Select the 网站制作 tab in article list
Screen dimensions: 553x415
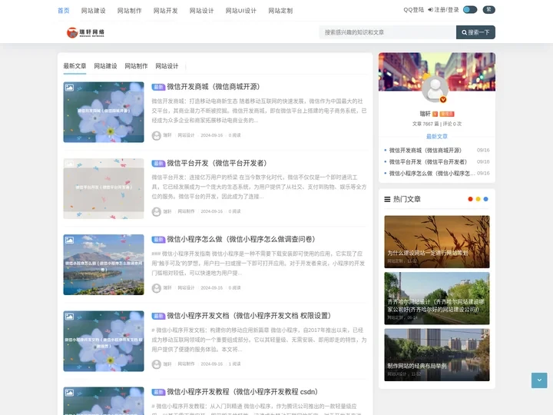(136, 66)
